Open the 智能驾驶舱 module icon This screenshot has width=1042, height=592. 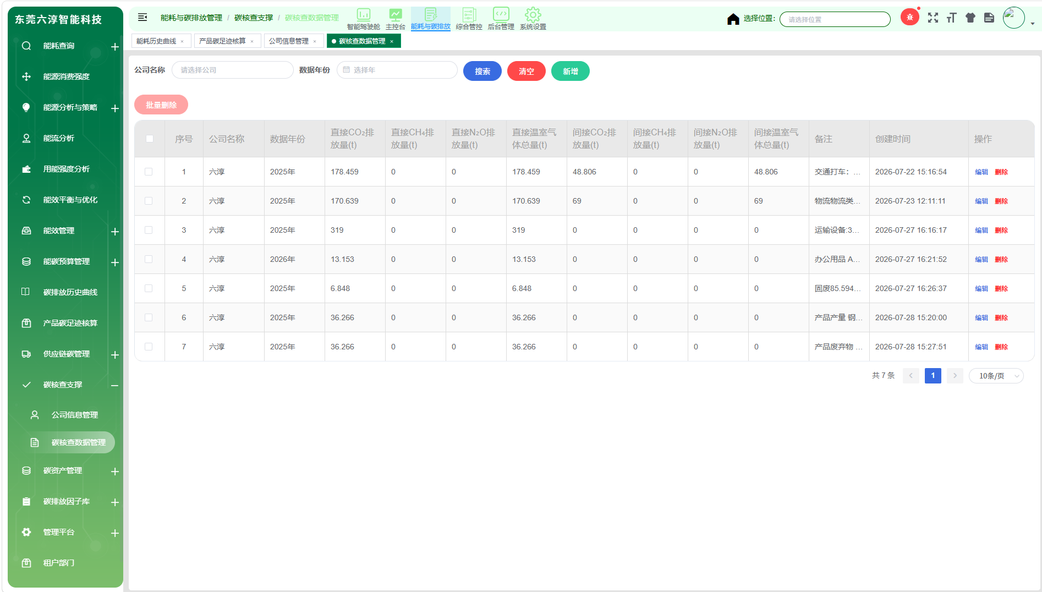click(363, 19)
